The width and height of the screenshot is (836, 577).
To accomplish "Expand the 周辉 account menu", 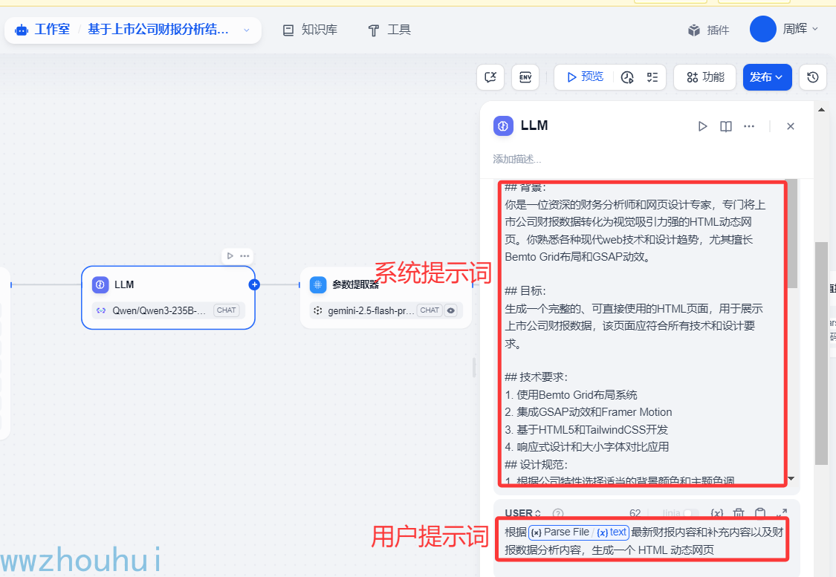I will tap(800, 29).
